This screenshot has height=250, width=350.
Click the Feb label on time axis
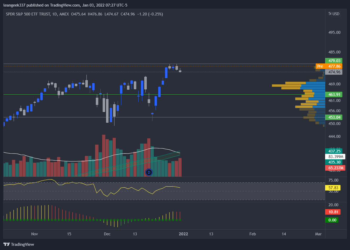(253, 234)
